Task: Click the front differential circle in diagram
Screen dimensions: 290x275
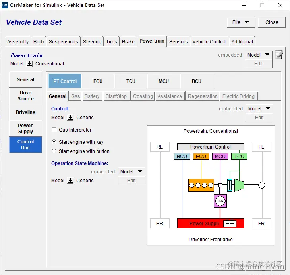Action: (261, 185)
